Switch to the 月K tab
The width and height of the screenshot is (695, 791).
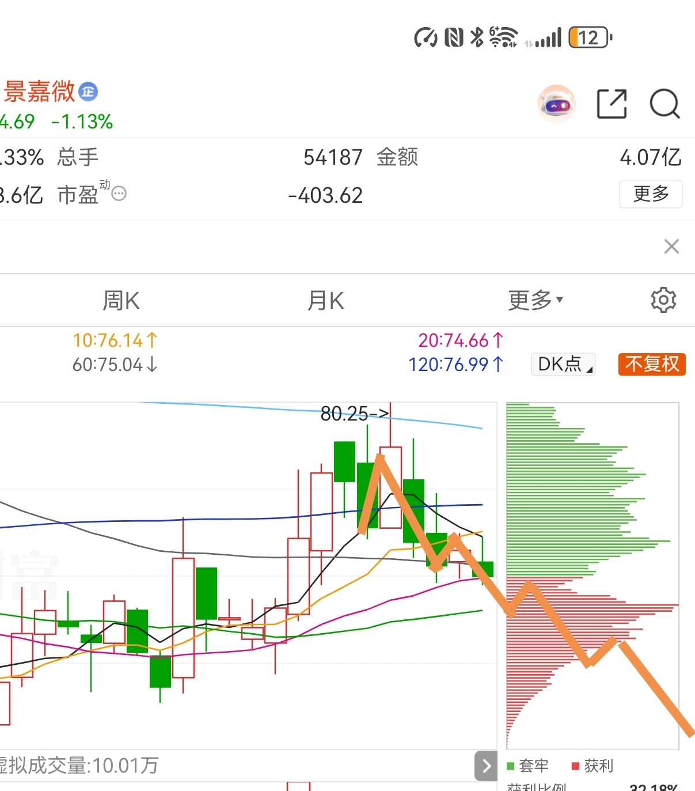tap(325, 300)
